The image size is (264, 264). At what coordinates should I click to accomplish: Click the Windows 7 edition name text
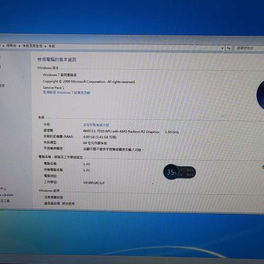(x=60, y=75)
